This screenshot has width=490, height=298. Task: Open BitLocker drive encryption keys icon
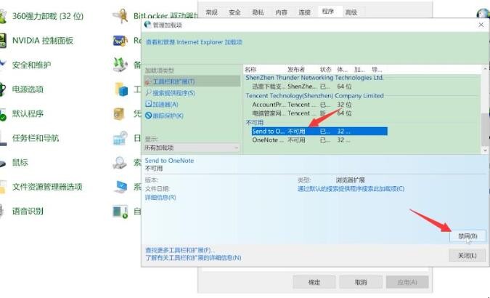(121, 16)
